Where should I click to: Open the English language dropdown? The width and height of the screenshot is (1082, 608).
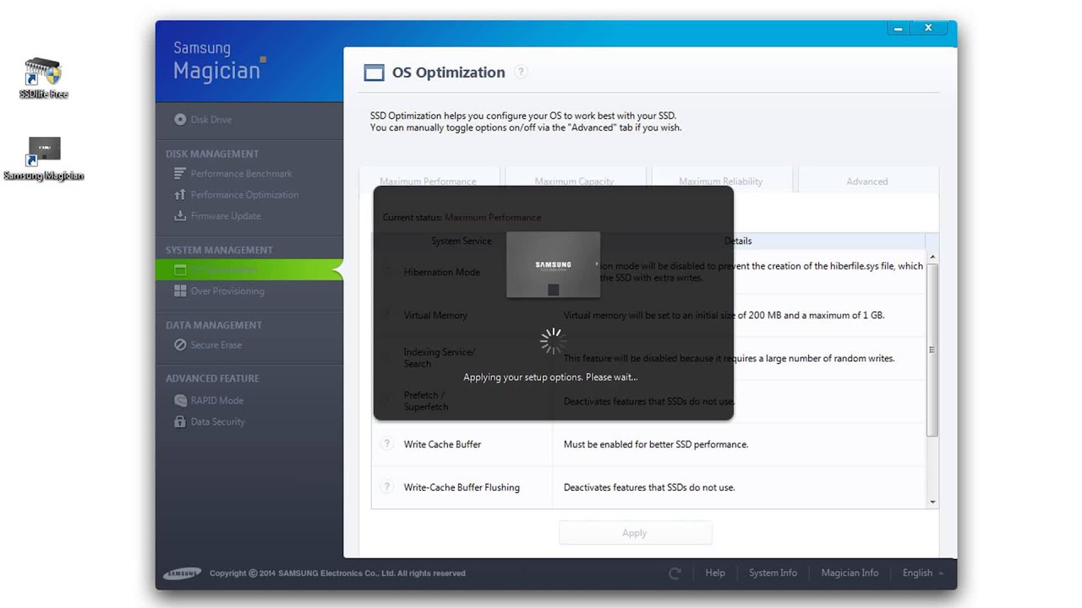click(x=923, y=573)
